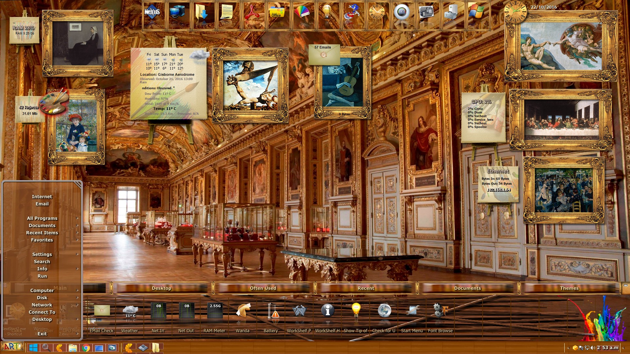Click the ART start button
Viewport: 630px width, 354px height.
12,347
